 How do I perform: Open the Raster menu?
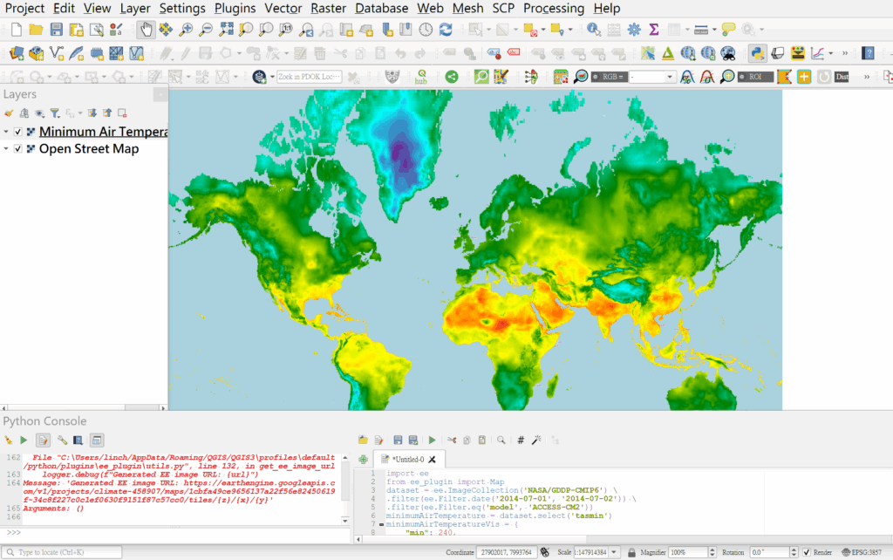coord(330,8)
